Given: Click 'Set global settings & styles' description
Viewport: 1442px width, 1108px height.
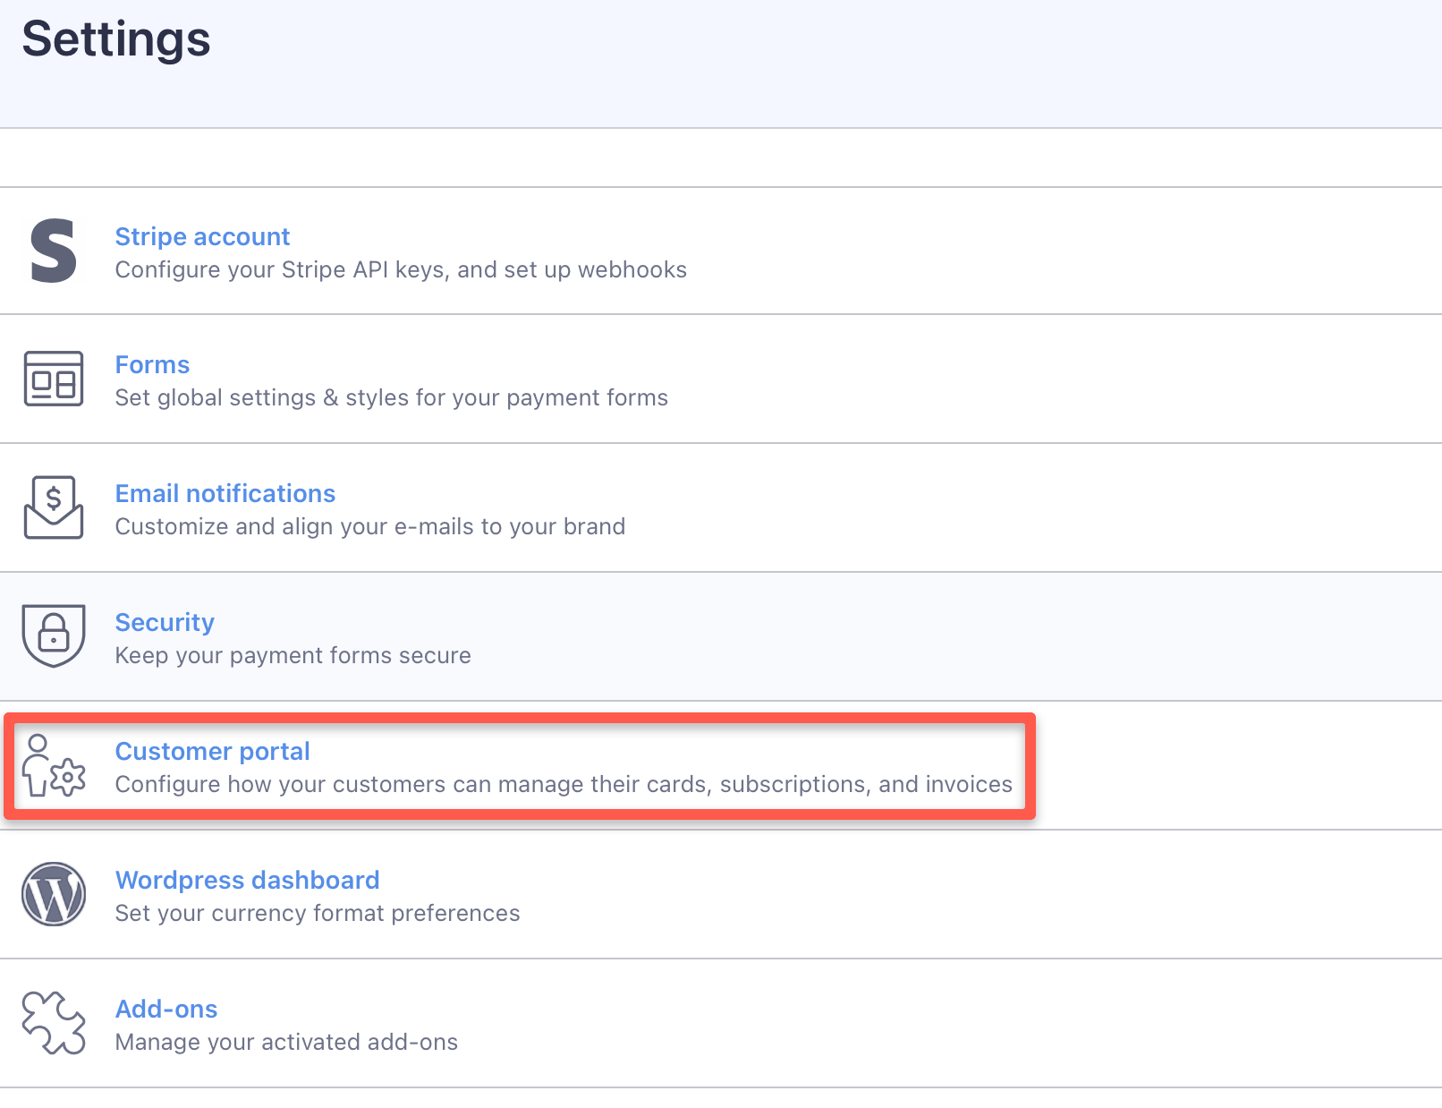Looking at the screenshot, I should click(x=391, y=398).
